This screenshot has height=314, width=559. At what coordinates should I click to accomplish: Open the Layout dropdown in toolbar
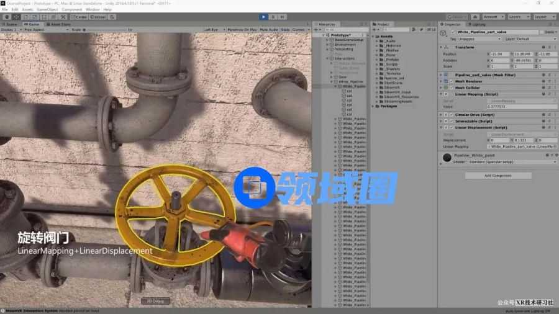(544, 17)
